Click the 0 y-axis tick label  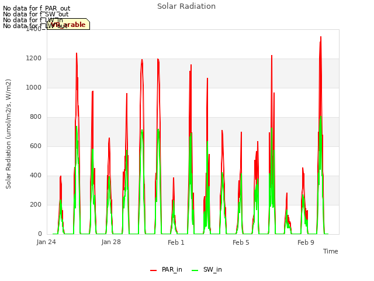pyautogui.click(x=40, y=234)
